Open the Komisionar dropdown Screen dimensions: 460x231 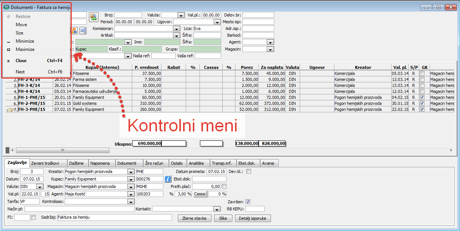click(x=176, y=28)
